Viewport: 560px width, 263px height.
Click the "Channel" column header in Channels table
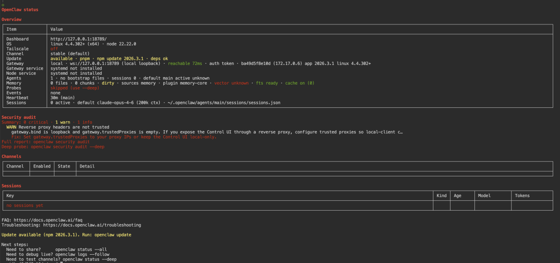pyautogui.click(x=16, y=166)
